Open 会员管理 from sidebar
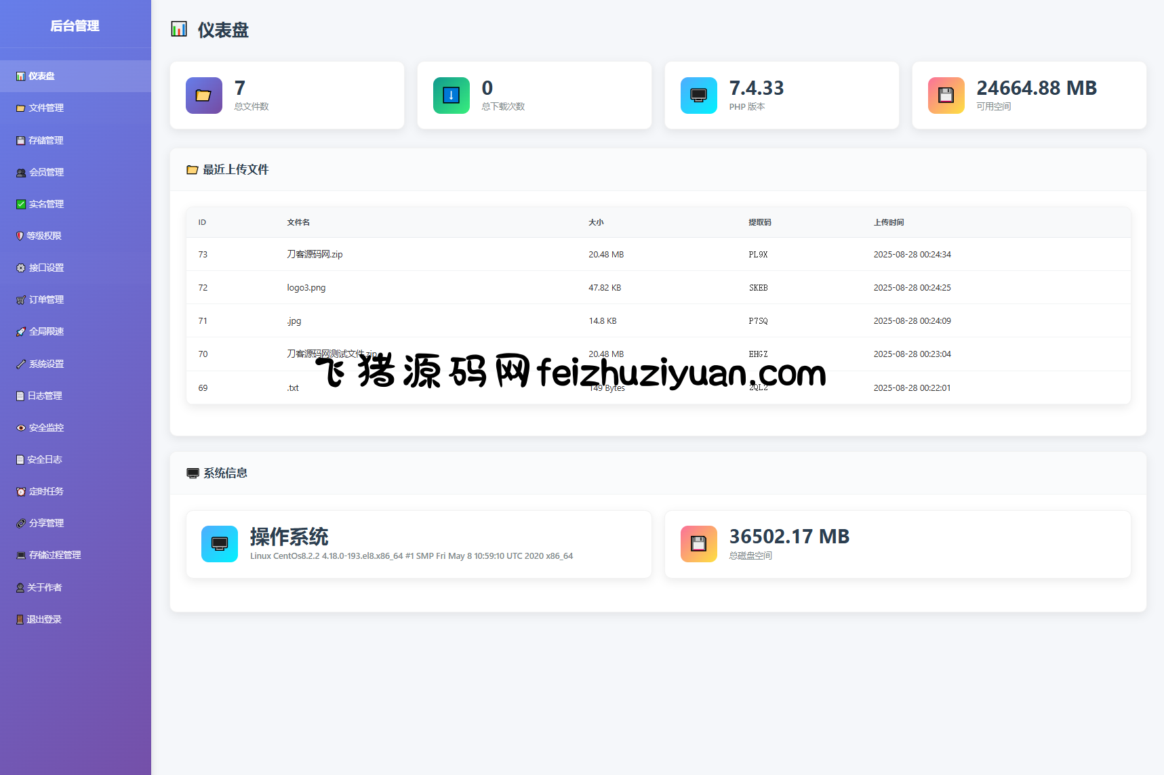The width and height of the screenshot is (1164, 775). 46,172
